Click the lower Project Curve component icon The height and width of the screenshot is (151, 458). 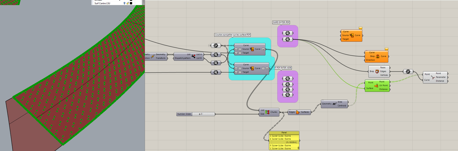pyautogui.click(x=252, y=68)
